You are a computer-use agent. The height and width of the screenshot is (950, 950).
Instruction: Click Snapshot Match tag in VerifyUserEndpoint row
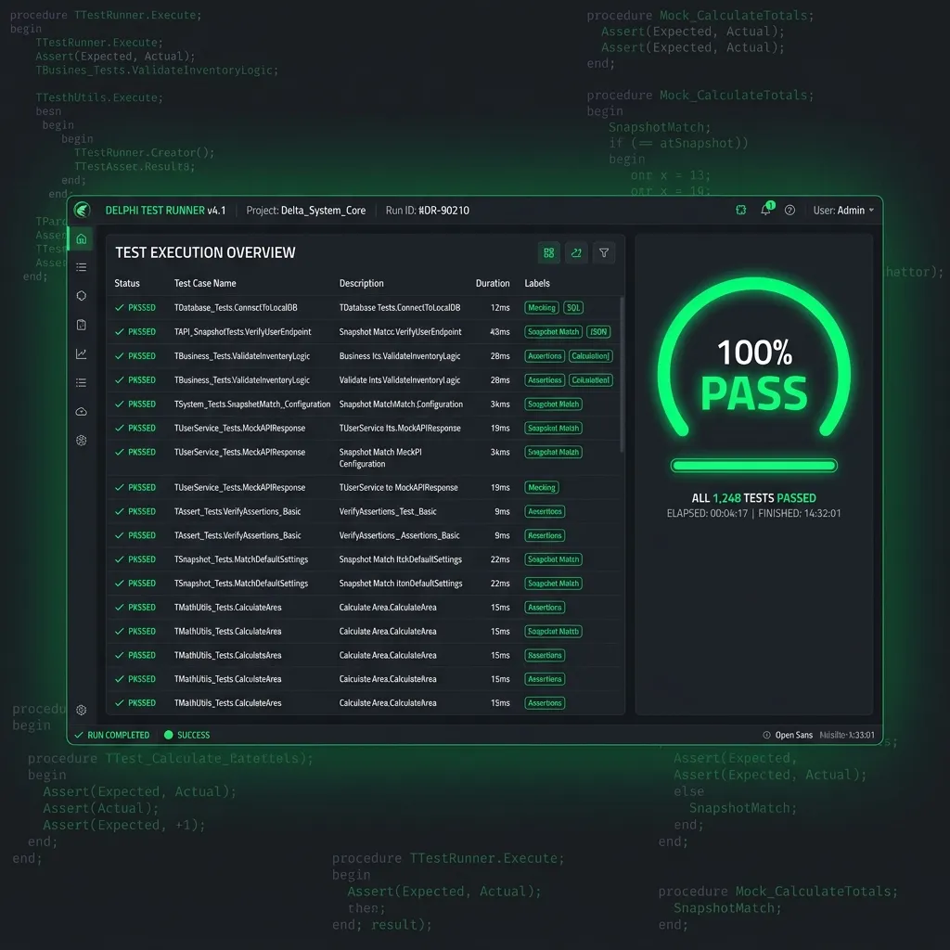[553, 332]
